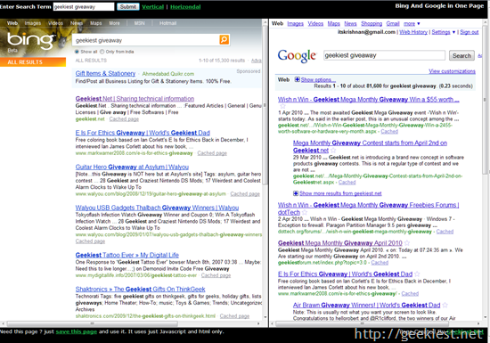Star the Geekiest Mega Monthly Giveaway April 2010 result
This screenshot has width=490, height=343.
407,242
